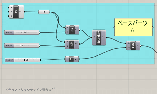Click Pt output of Construct Point component
Image resolution: width=157 pixels, height=94 pixels.
pyautogui.click(x=20, y=12)
